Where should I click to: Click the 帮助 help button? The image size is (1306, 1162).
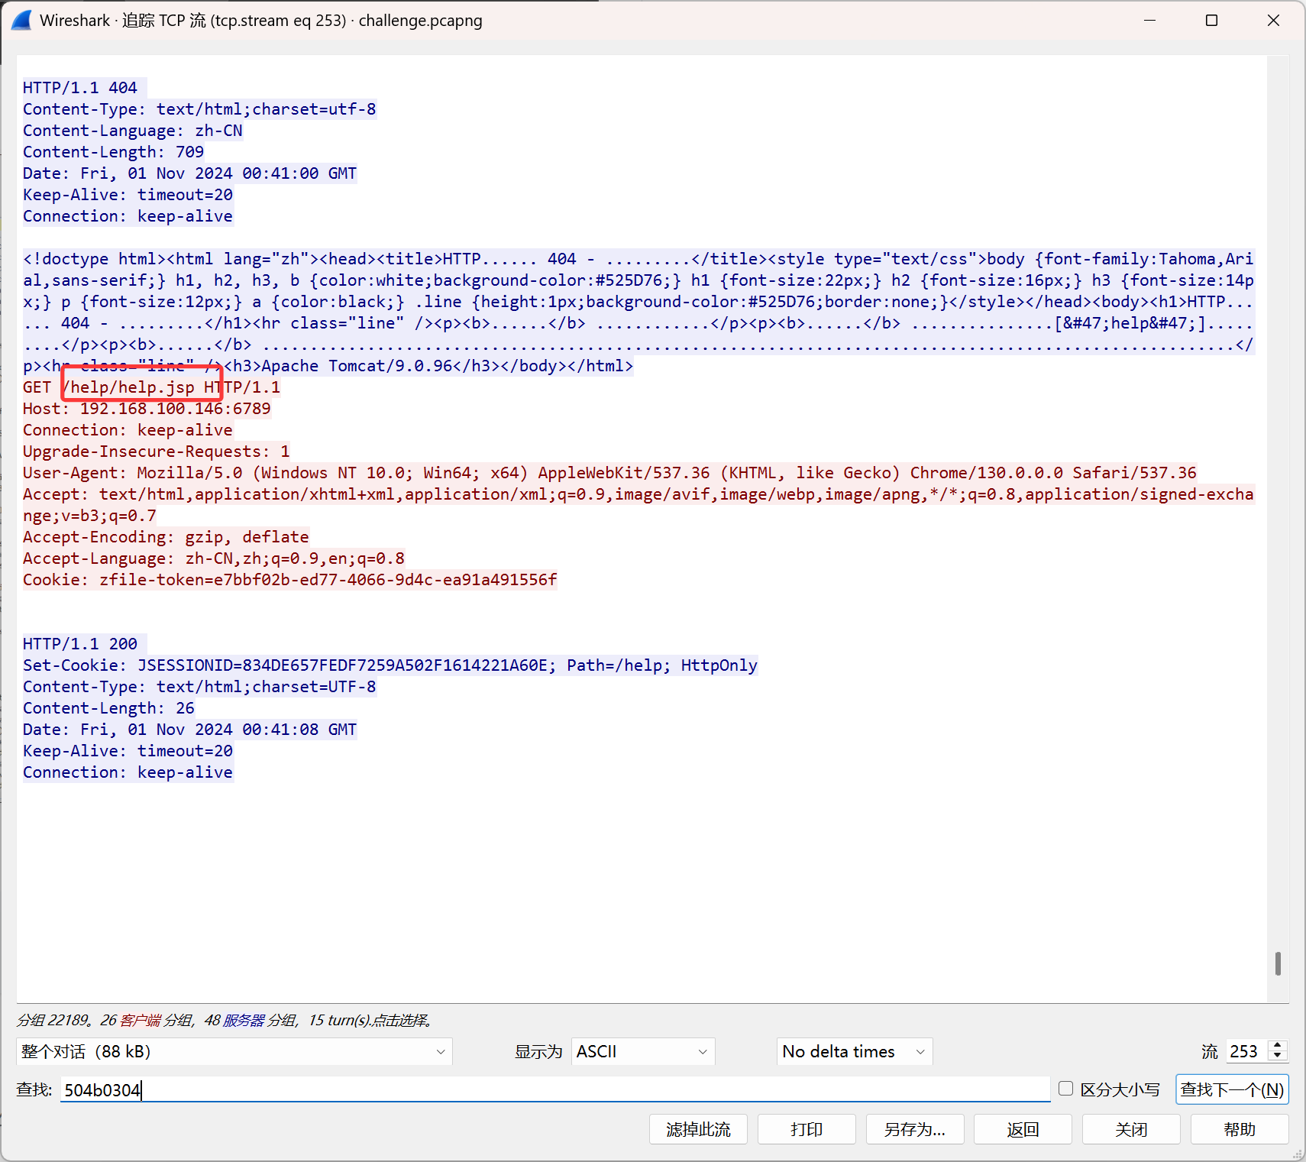[1240, 1129]
